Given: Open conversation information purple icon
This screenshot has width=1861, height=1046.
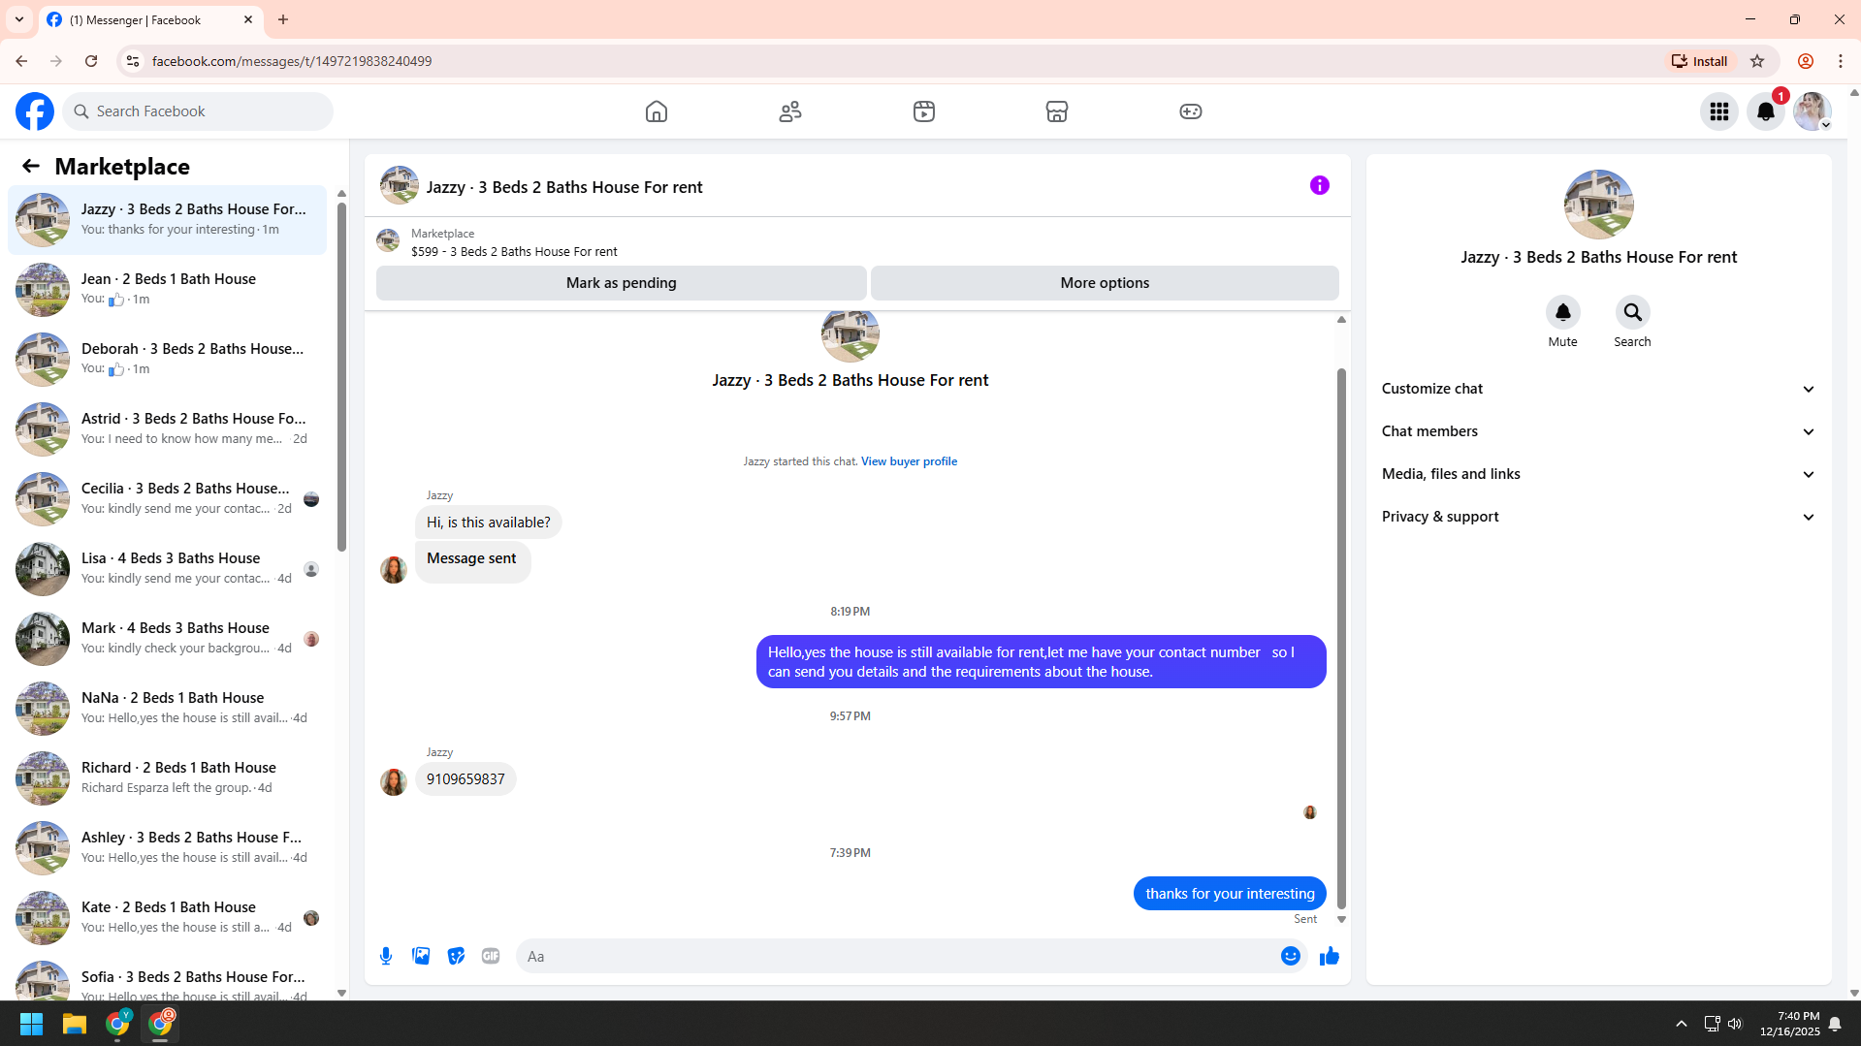Looking at the screenshot, I should (1320, 185).
